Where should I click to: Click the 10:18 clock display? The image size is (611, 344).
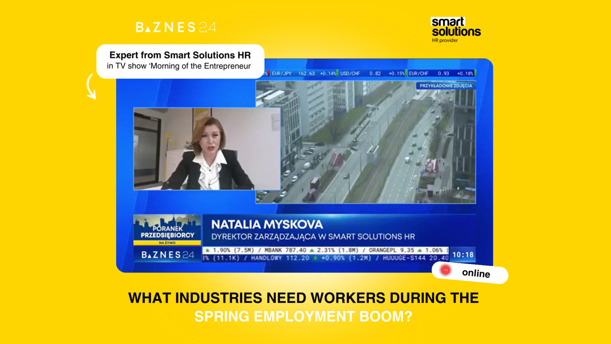click(463, 255)
